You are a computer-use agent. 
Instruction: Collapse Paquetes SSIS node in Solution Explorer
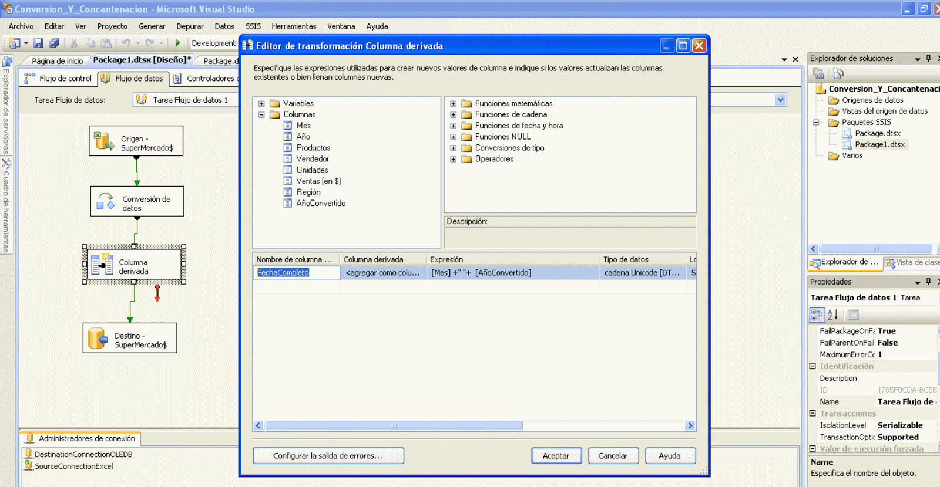click(x=816, y=122)
